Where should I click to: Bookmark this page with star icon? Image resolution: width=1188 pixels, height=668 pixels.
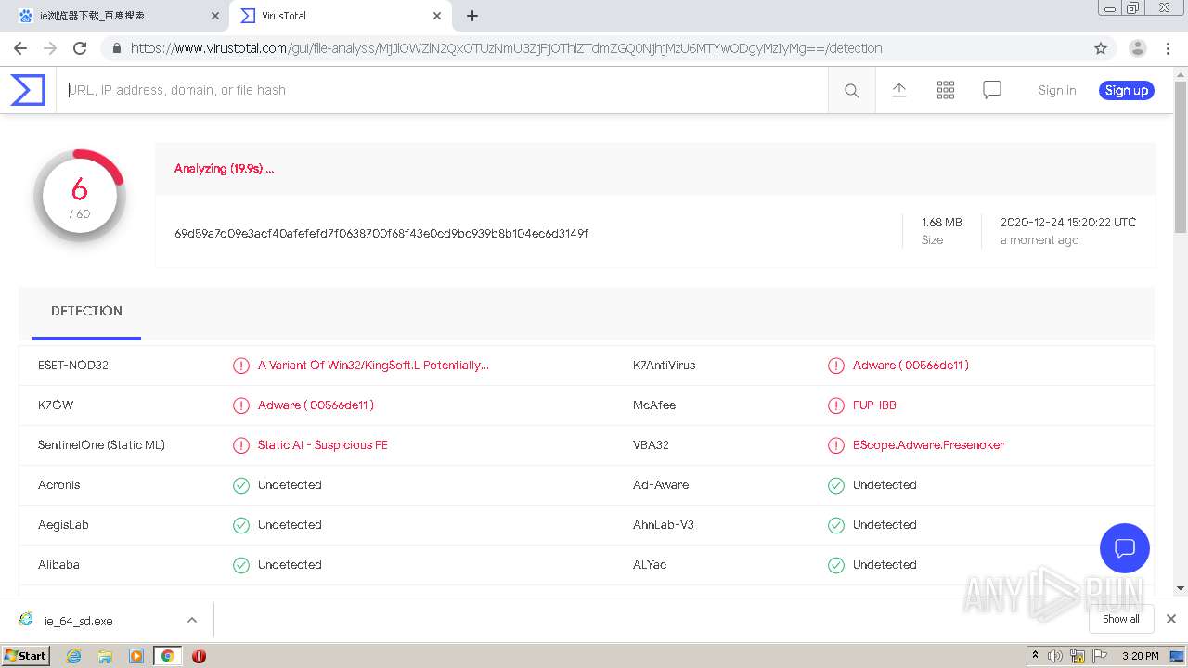coord(1101,48)
